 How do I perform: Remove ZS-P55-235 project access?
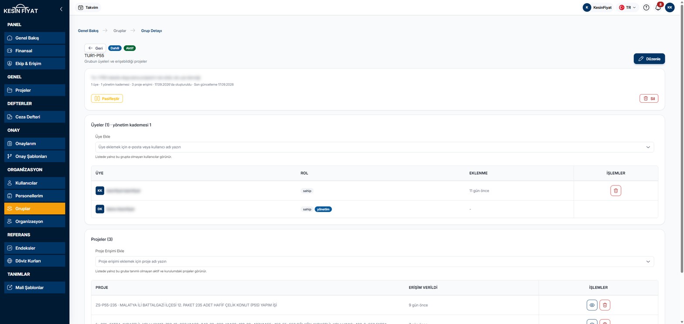click(605, 305)
